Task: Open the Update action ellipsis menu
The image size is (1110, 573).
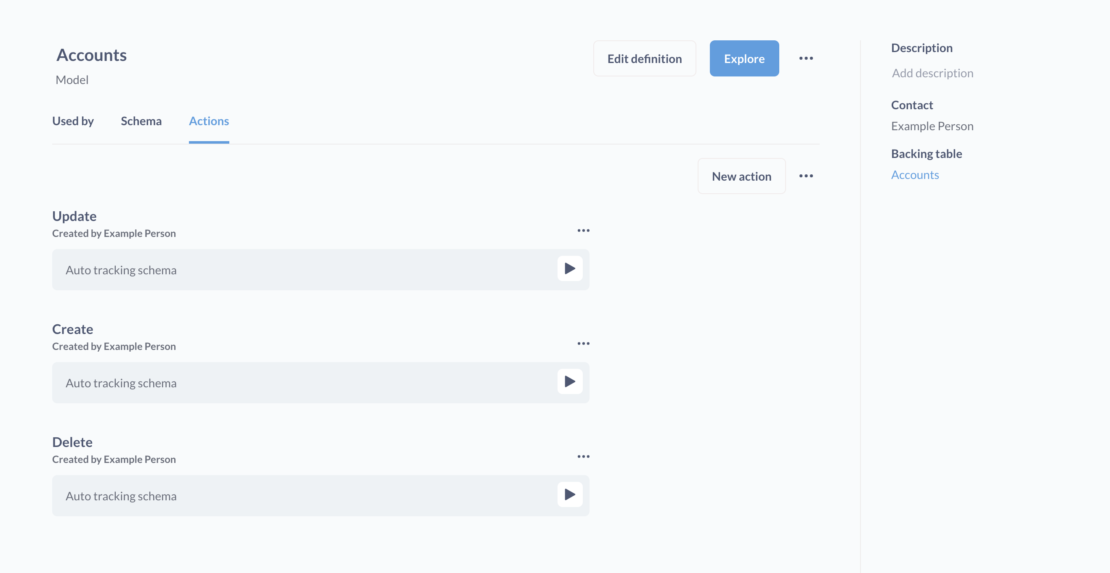Action: point(583,231)
